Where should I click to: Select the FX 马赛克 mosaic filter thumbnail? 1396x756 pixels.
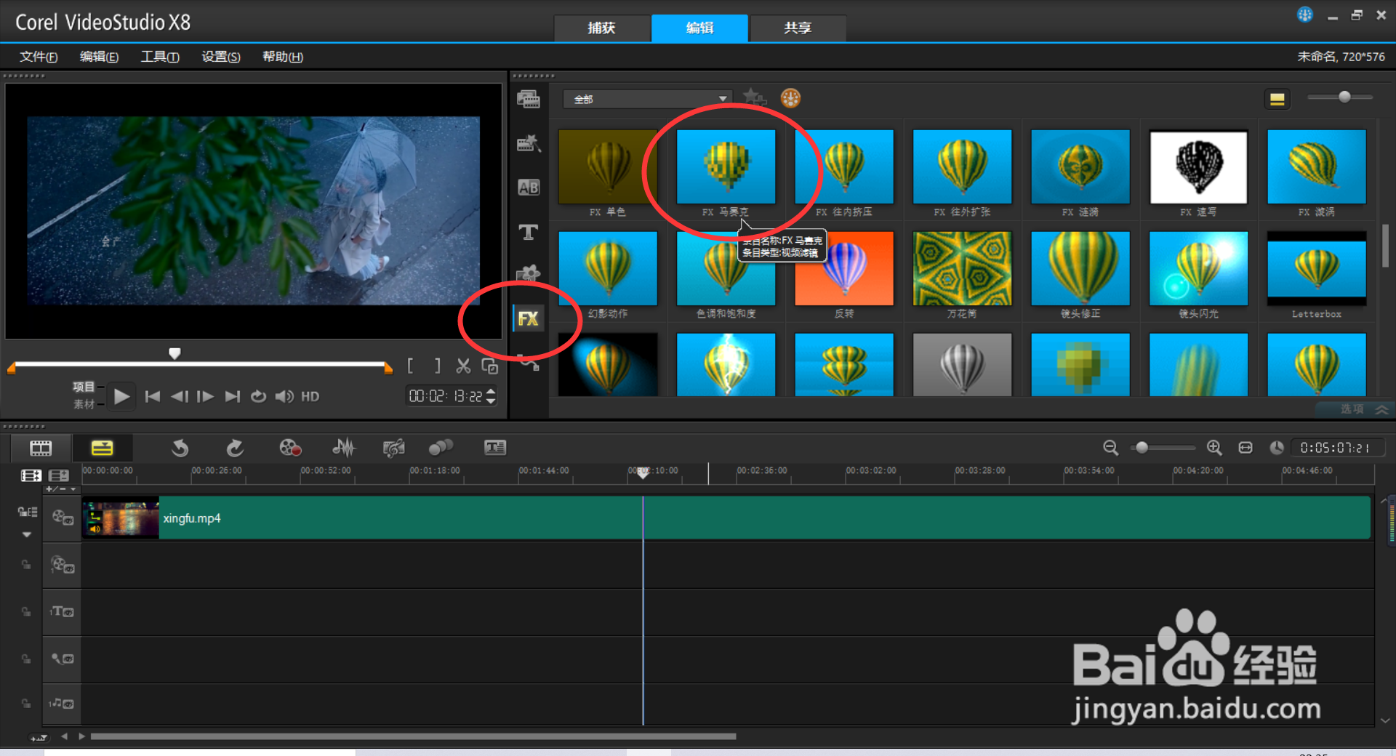[x=726, y=167]
